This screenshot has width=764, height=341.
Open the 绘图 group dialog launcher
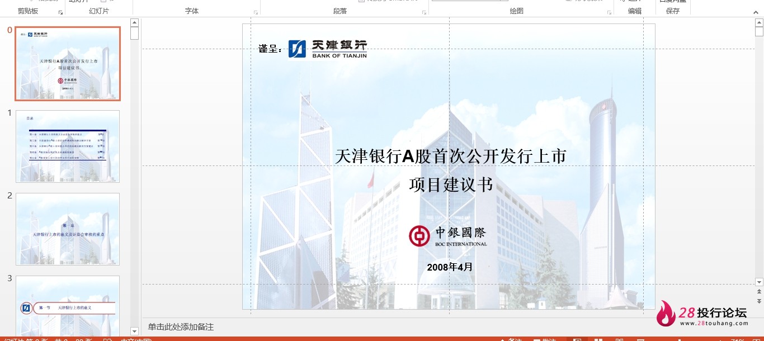(609, 12)
